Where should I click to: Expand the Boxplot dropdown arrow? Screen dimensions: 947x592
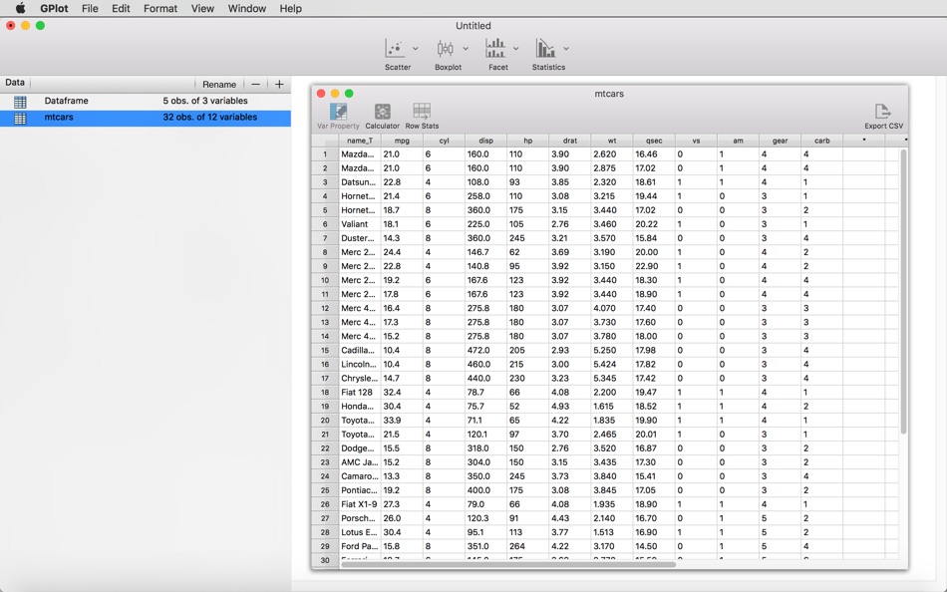(466, 48)
